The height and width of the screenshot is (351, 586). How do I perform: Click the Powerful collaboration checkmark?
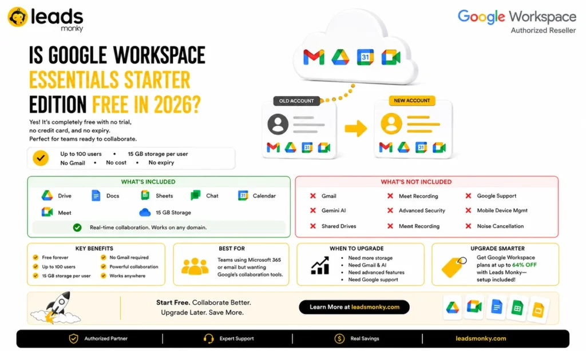tap(103, 266)
